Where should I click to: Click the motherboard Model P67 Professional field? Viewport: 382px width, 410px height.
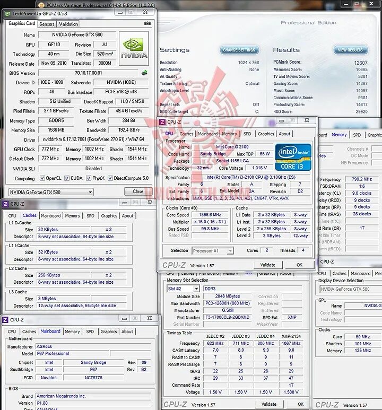tap(73, 354)
